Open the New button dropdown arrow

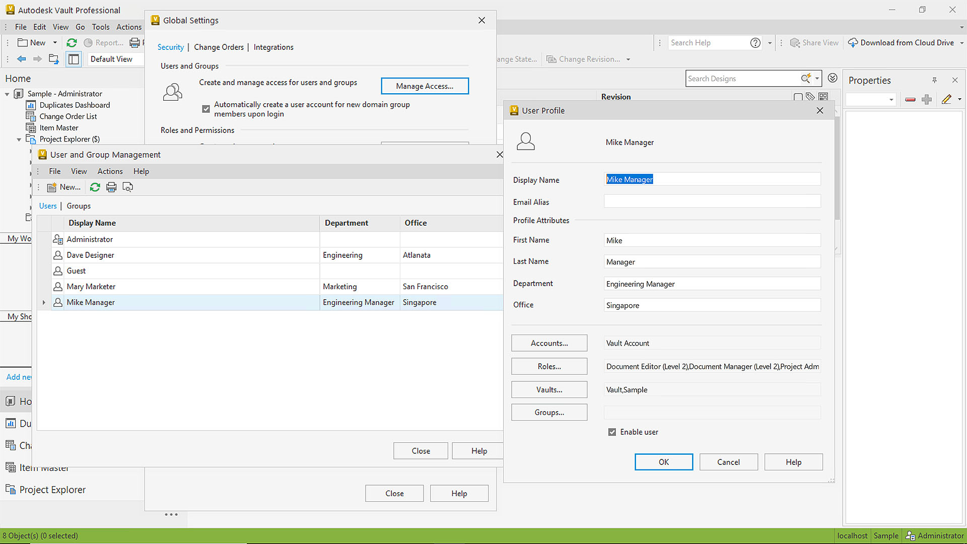[x=55, y=43]
